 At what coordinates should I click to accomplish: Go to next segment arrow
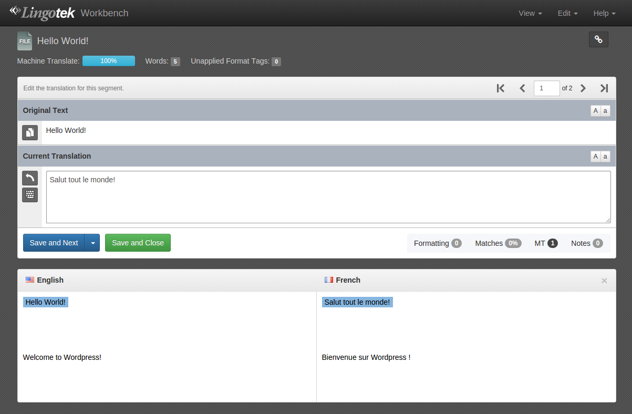(x=583, y=88)
